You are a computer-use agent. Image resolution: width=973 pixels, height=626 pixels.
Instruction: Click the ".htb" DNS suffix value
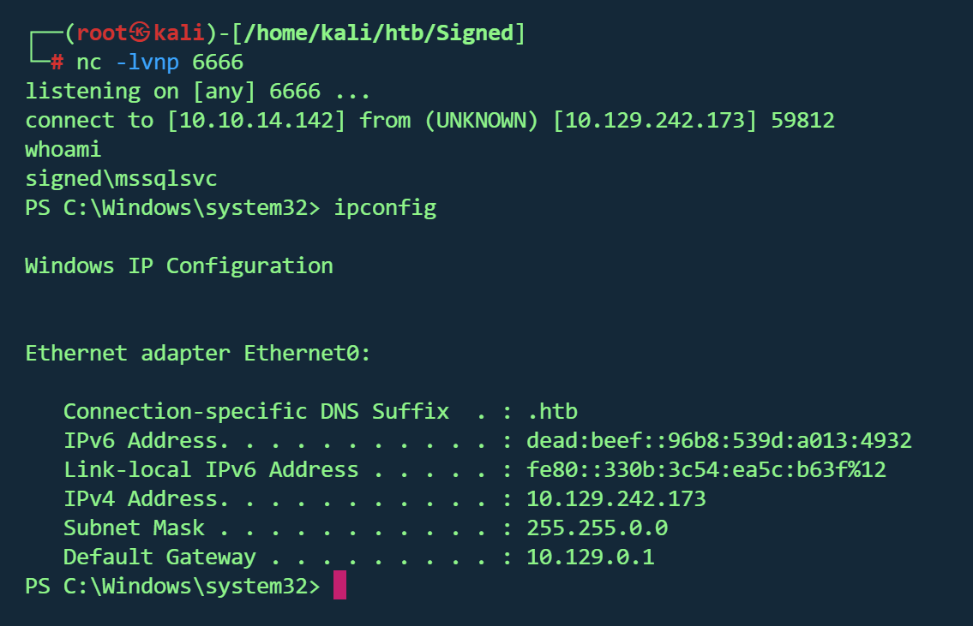558,412
